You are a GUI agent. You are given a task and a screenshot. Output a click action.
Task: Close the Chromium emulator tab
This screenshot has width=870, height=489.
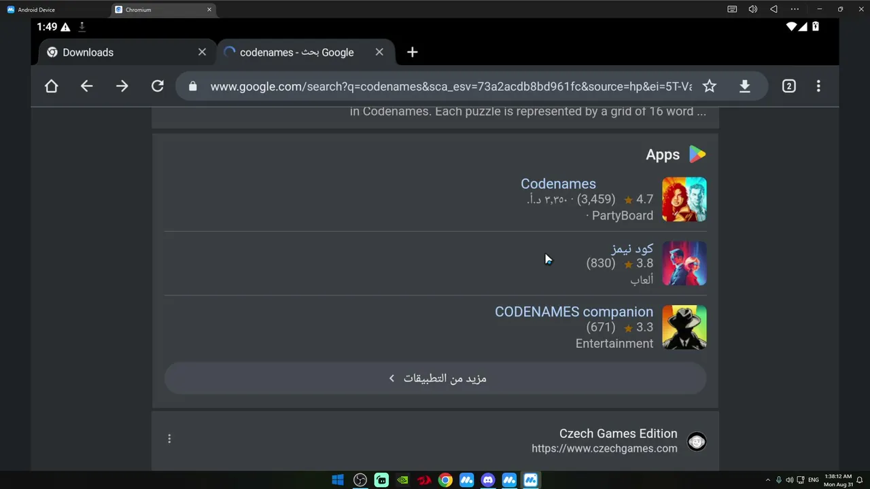tap(209, 10)
